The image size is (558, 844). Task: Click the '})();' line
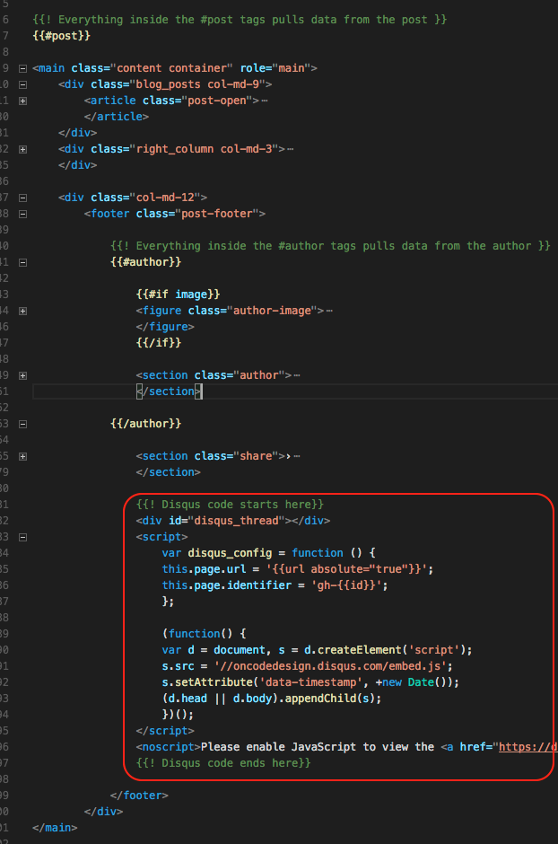click(x=178, y=715)
